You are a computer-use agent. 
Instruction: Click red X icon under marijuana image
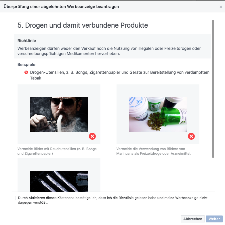point(191,136)
